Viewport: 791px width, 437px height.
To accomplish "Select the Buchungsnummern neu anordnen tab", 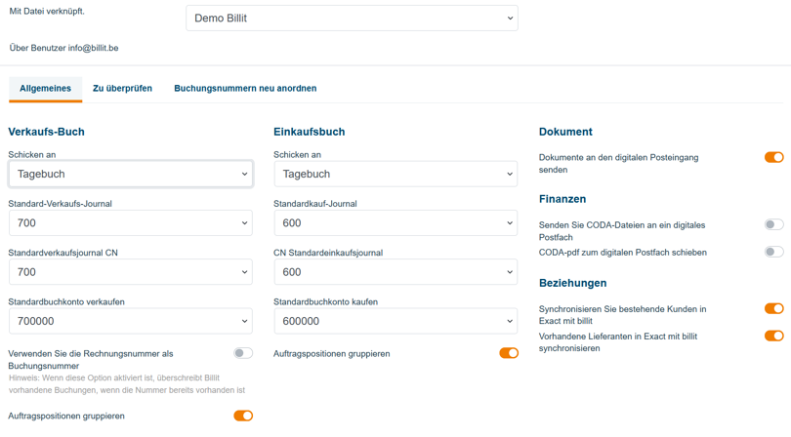I will (245, 89).
